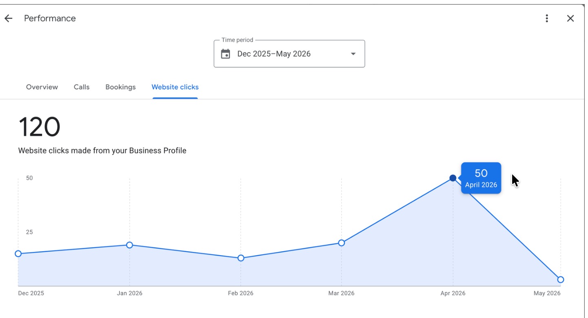Open the three-dot more options menu
This screenshot has width=588, height=318.
pos(547,18)
